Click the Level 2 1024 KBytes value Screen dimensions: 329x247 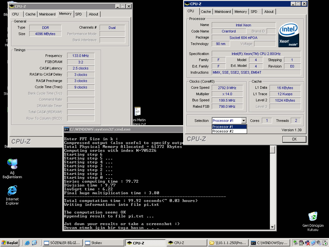pyautogui.click(x=285, y=100)
